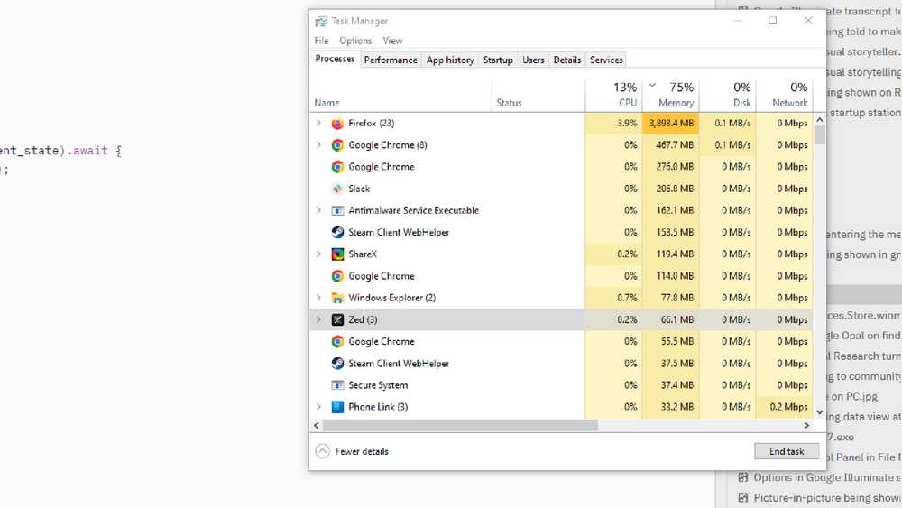The height and width of the screenshot is (508, 902).
Task: Switch to the App history tab
Action: click(x=450, y=60)
